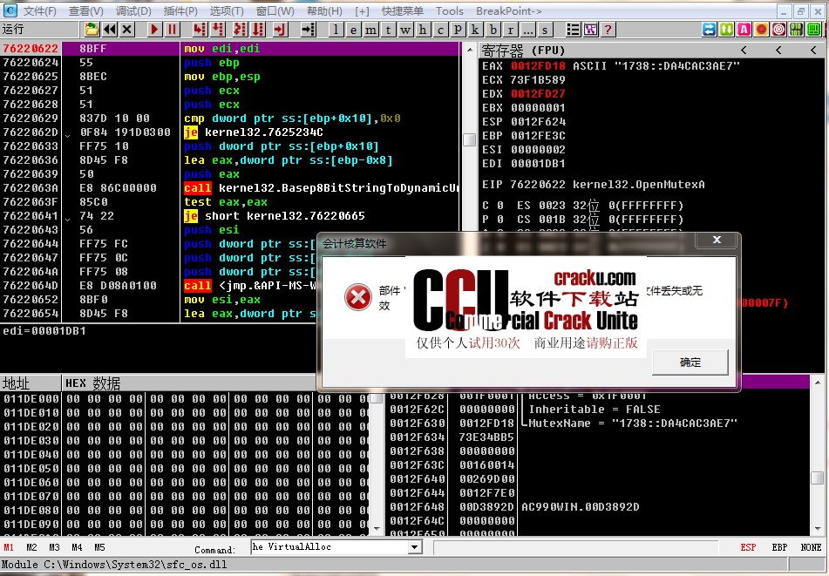Image resolution: width=829 pixels, height=576 pixels.
Task: Click ESP in the bottom command bar
Action: pos(748,547)
